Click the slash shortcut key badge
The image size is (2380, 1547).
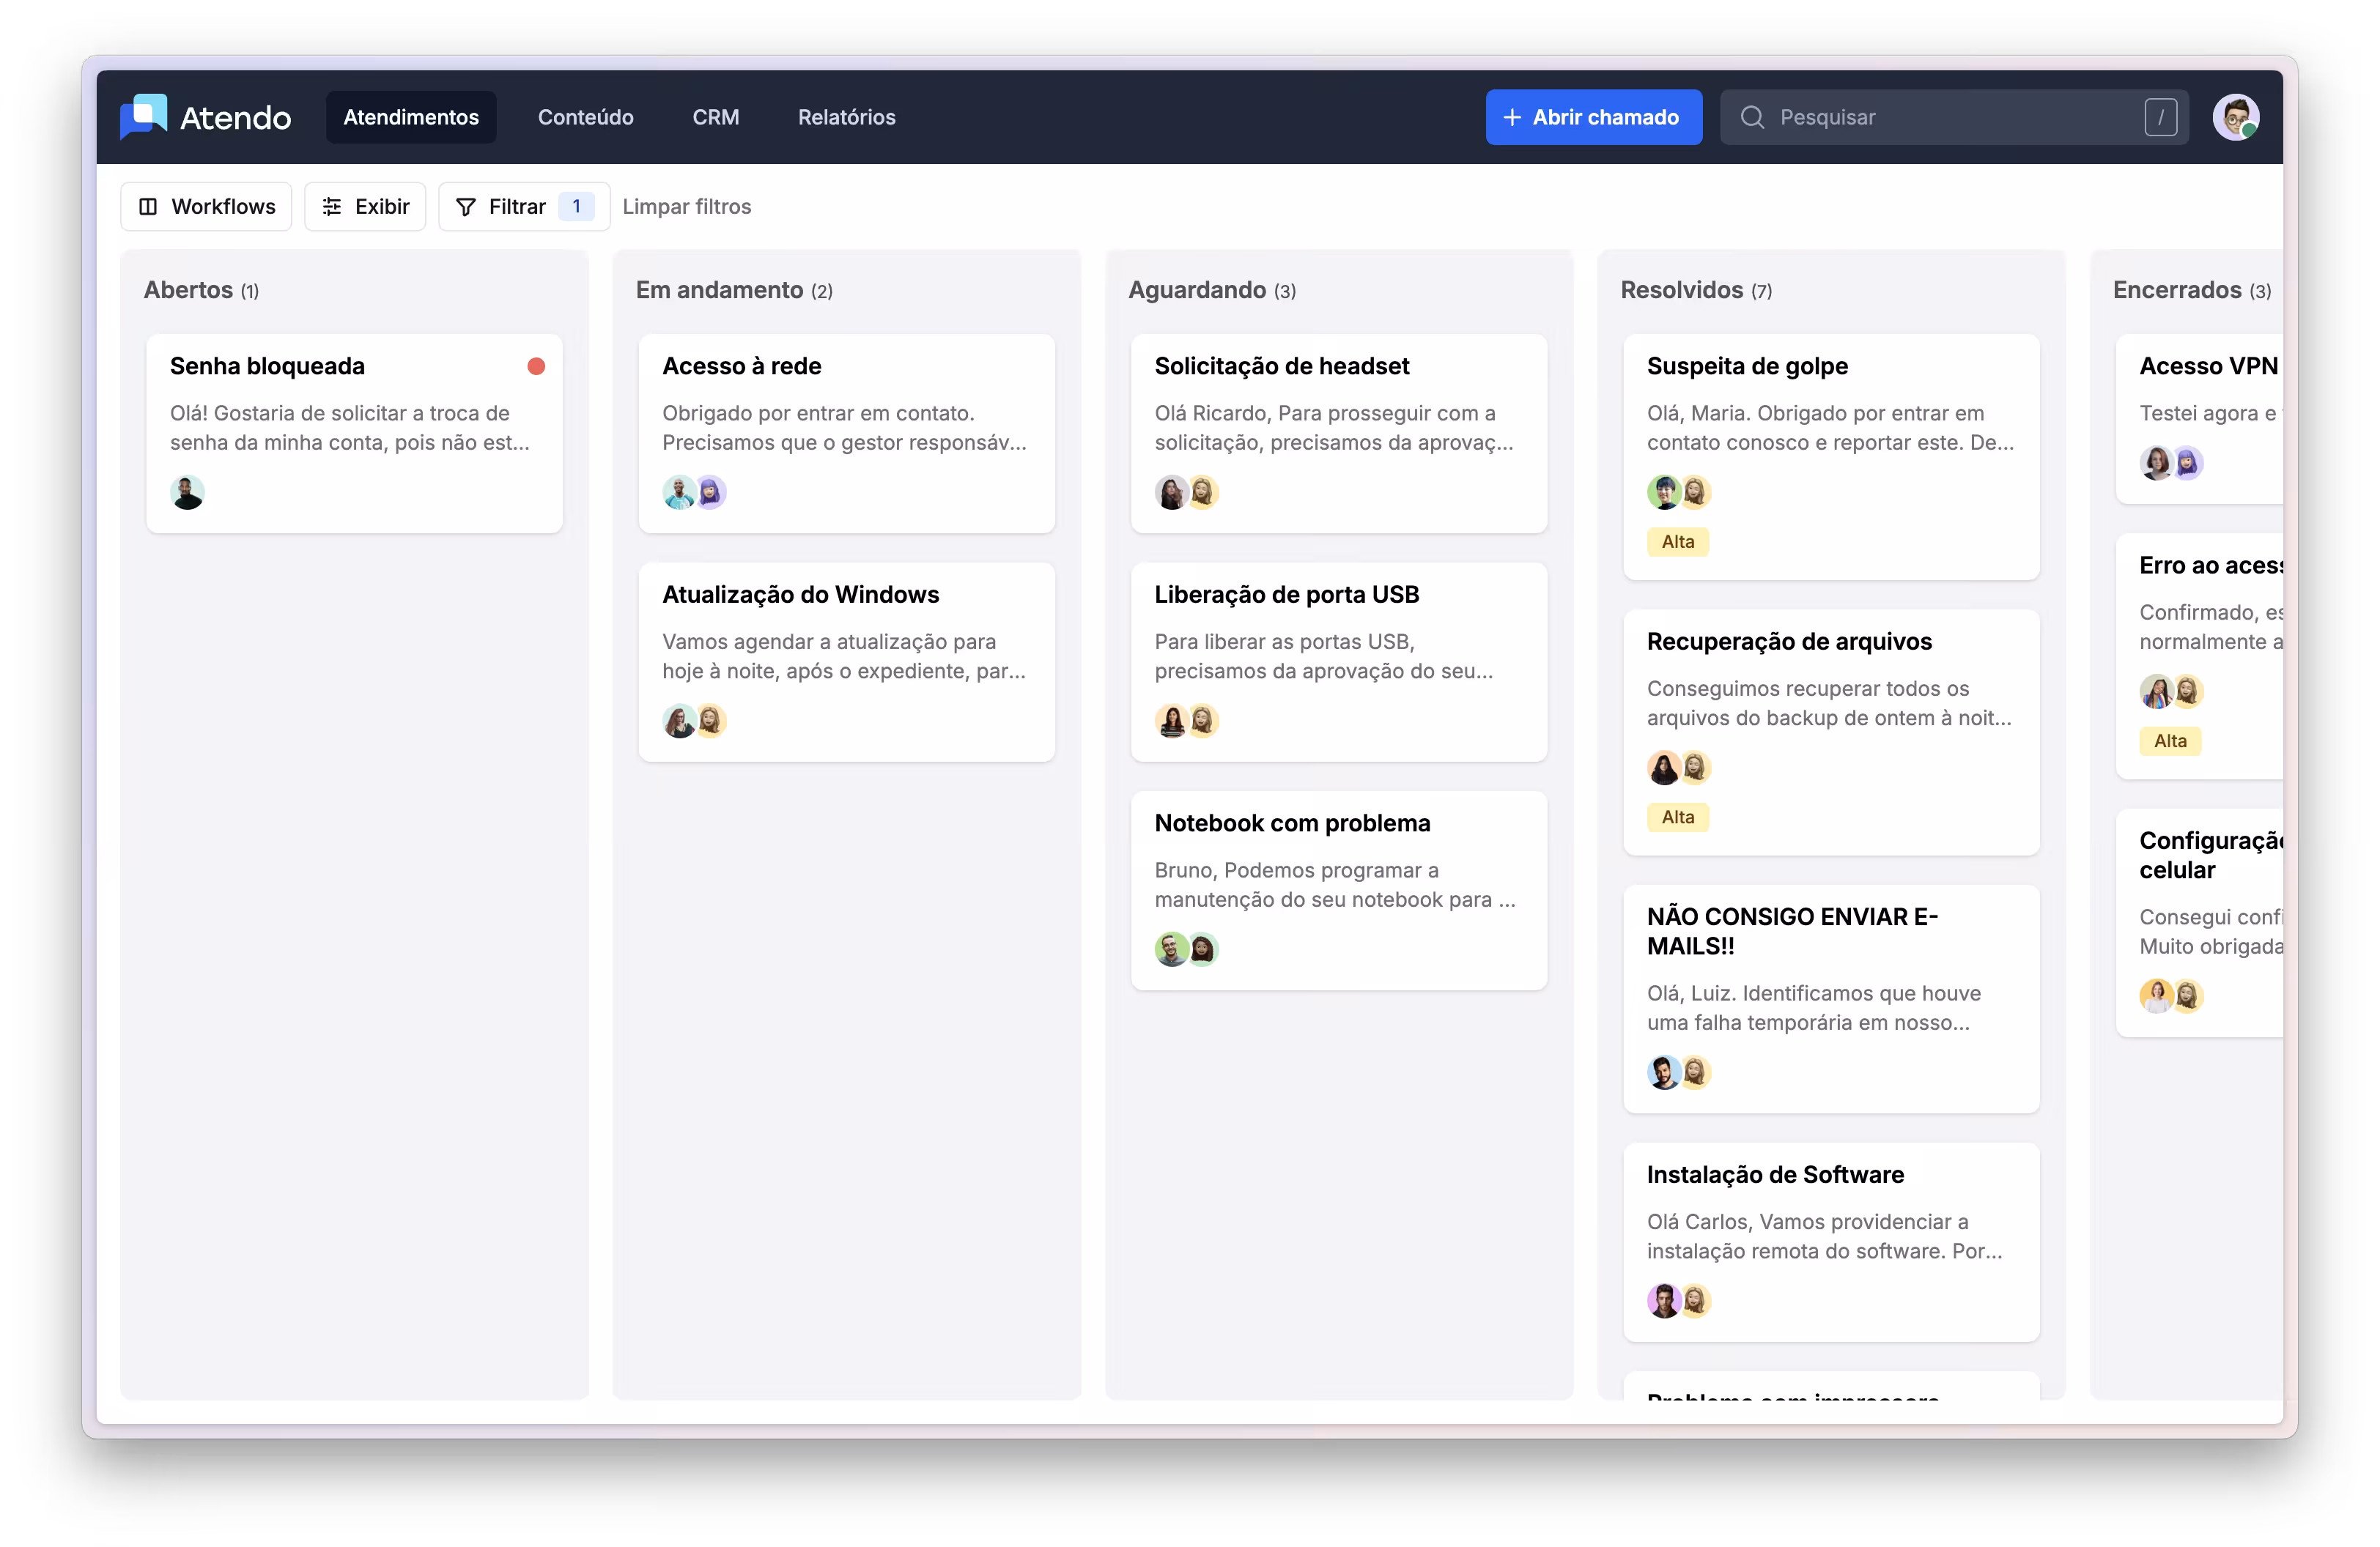(x=2160, y=117)
